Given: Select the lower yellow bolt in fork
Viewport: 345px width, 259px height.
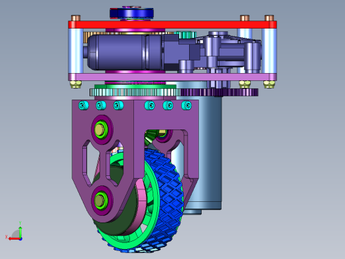Looking at the screenshot, I should tap(100, 201).
